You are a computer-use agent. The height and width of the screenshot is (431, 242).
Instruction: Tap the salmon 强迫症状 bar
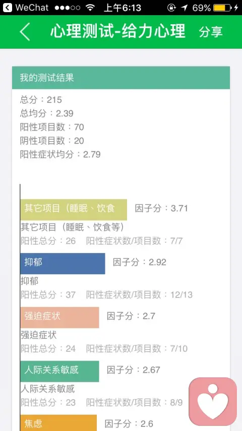click(59, 318)
